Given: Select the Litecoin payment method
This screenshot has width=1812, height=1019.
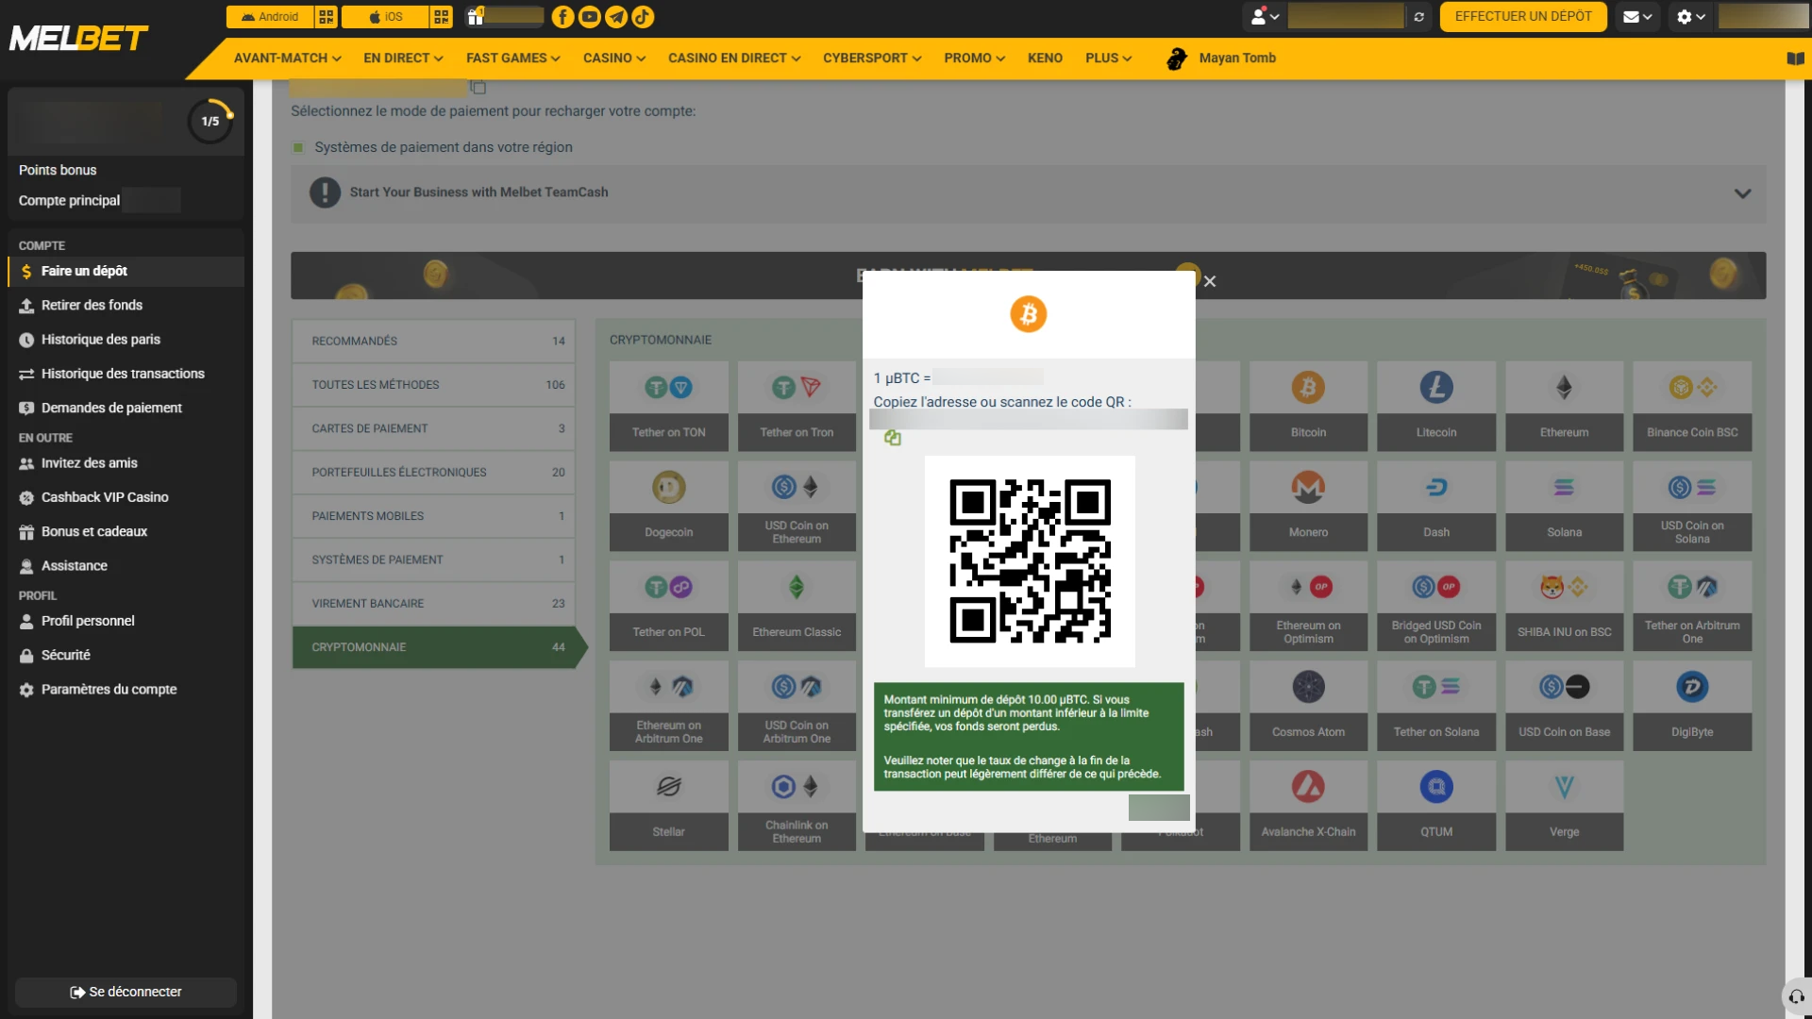Looking at the screenshot, I should pos(1436,406).
